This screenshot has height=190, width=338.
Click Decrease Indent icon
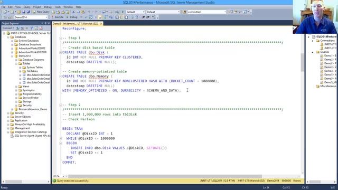(x=143, y=17)
